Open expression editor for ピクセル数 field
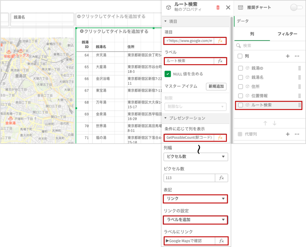Screen dimensions: 306x247 click(x=221, y=178)
